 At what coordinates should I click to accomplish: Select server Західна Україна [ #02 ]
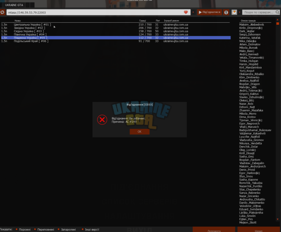[116, 28]
